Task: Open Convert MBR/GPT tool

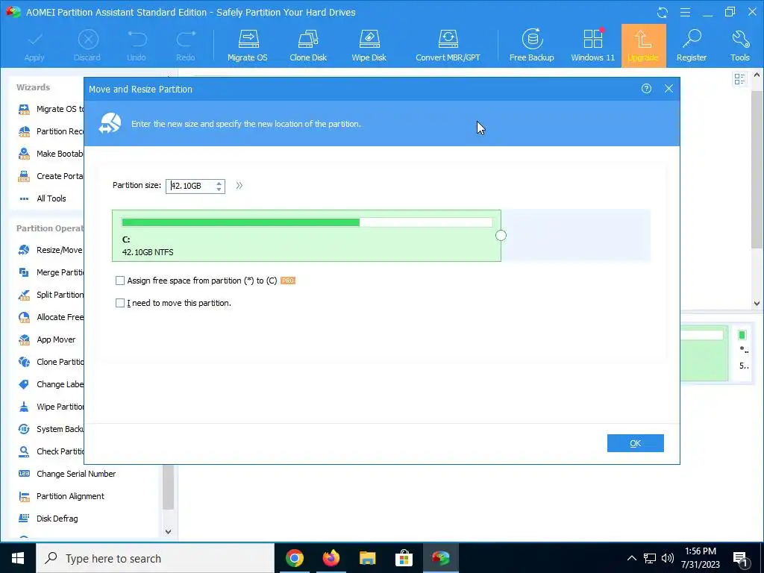Action: point(448,46)
